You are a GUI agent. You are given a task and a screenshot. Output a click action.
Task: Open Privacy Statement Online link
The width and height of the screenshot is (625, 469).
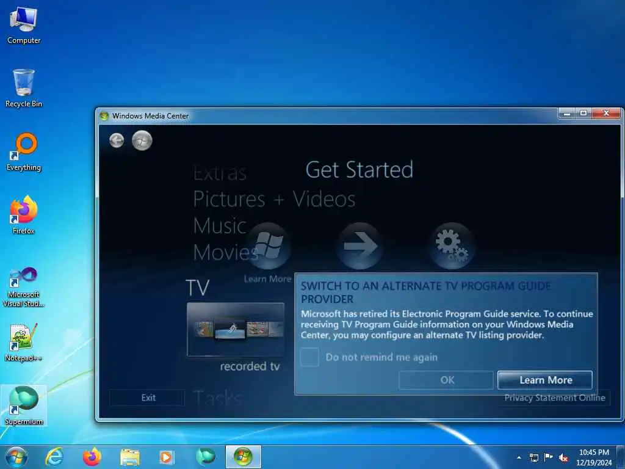[x=554, y=398]
